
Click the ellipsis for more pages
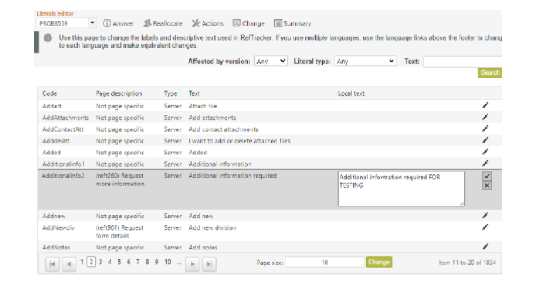click(178, 263)
